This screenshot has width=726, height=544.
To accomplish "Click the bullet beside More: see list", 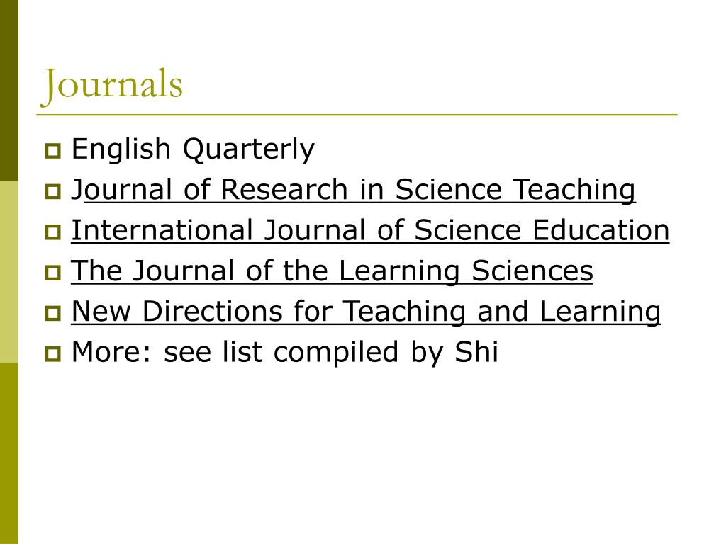I will pos(53,354).
